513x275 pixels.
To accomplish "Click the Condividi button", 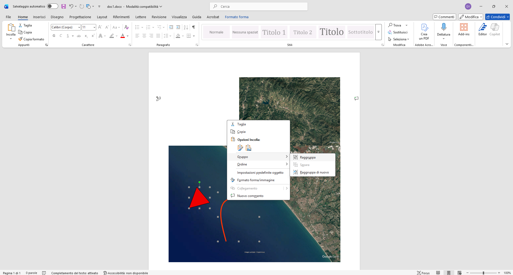I will pos(497,17).
